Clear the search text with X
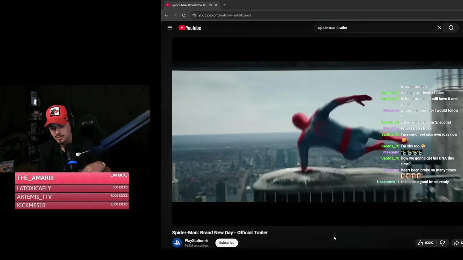Viewport: 463px width, 260px height. (x=439, y=28)
